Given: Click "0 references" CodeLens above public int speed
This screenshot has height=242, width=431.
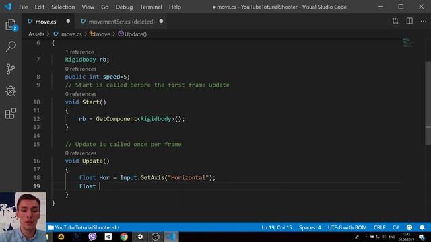Looking at the screenshot, I should (81, 69).
